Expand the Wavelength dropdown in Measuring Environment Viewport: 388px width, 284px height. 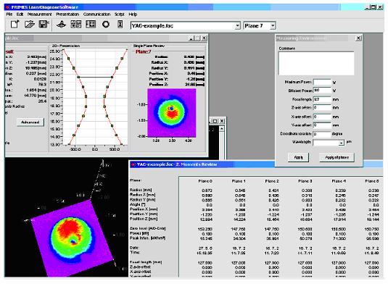[x=342, y=143]
